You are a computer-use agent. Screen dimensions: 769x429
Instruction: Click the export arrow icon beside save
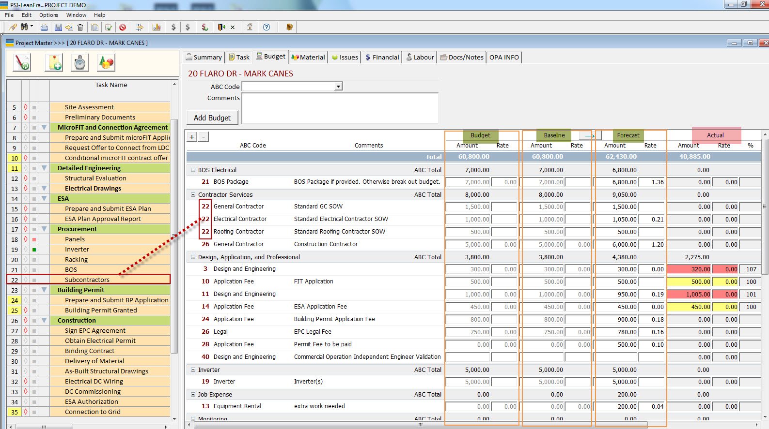(x=69, y=27)
